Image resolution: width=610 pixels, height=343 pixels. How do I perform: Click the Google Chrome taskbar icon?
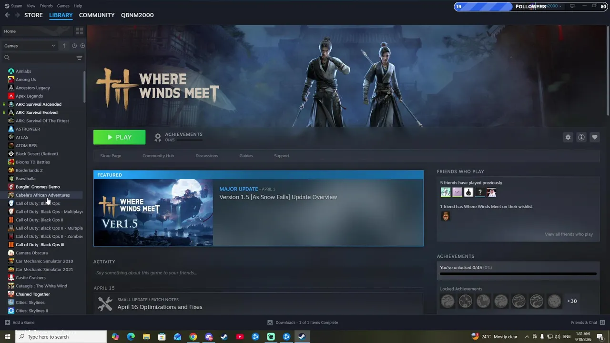[x=193, y=337]
